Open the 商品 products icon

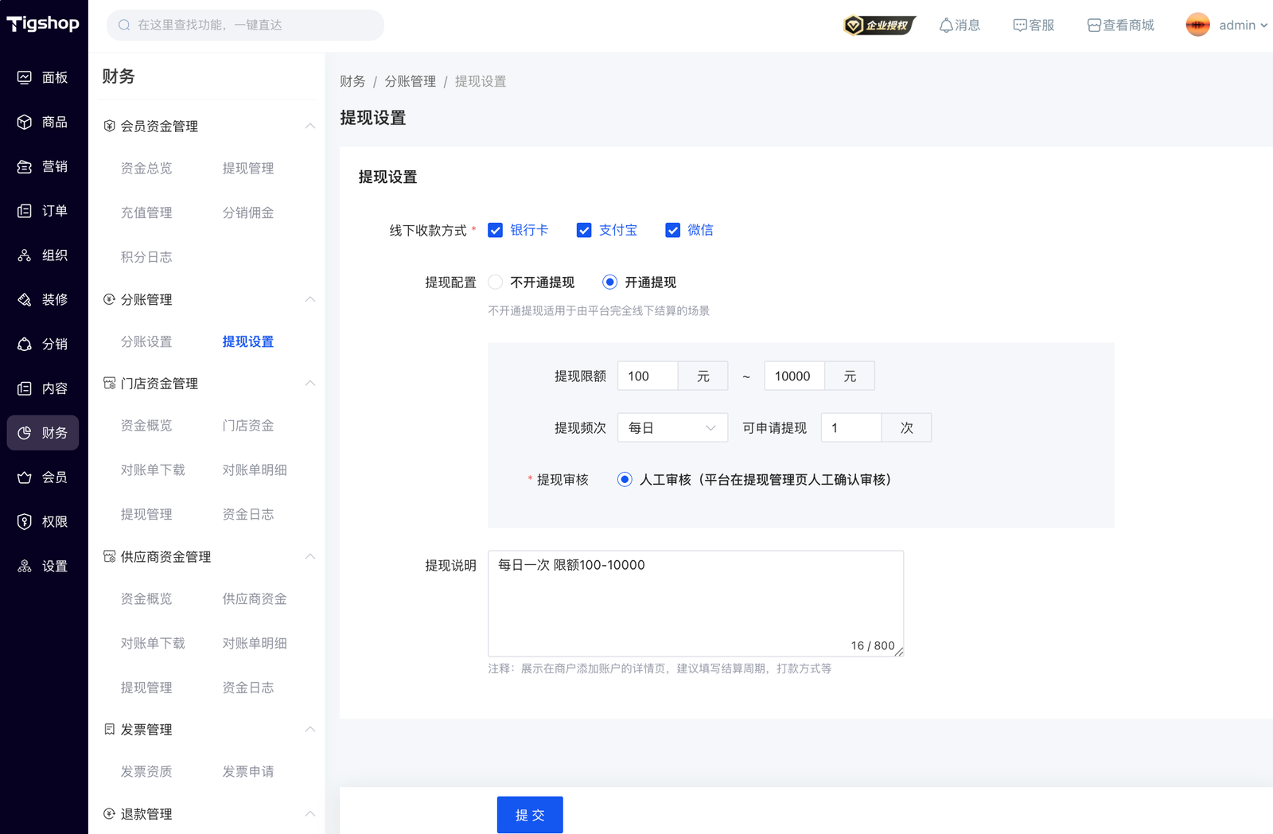(25, 122)
